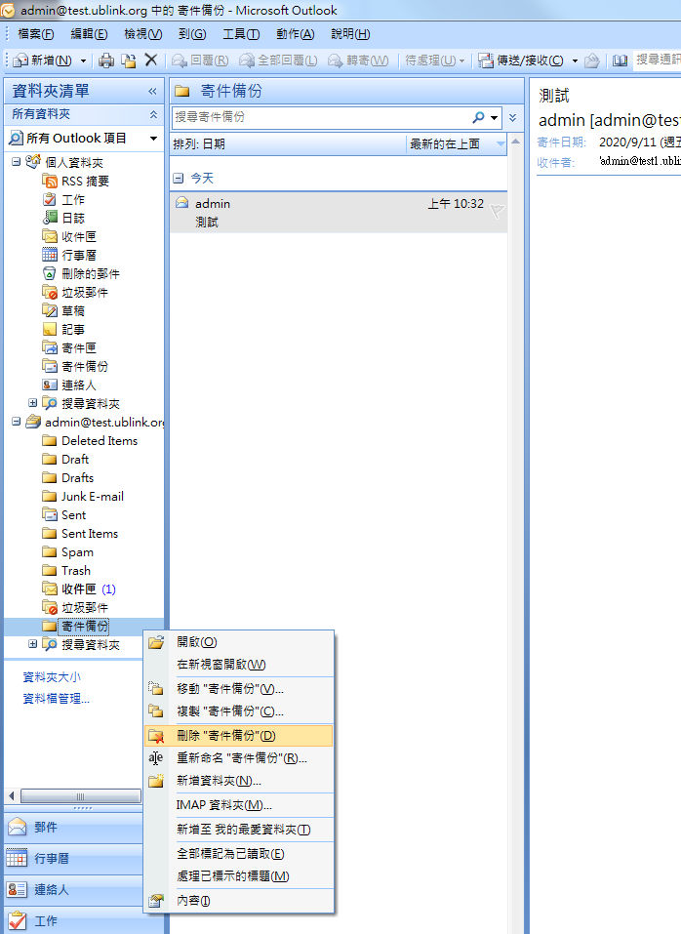Expand the 搜尋資料夾 under 個人資料夾

[x=33, y=403]
